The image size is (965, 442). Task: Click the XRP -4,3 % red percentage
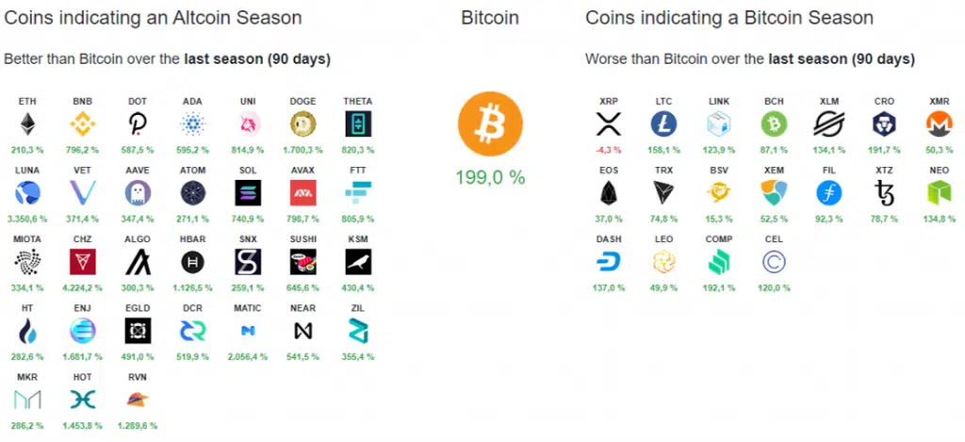[x=608, y=150]
